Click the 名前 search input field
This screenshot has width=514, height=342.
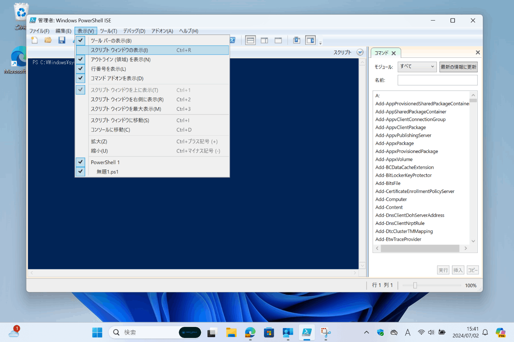pyautogui.click(x=437, y=80)
